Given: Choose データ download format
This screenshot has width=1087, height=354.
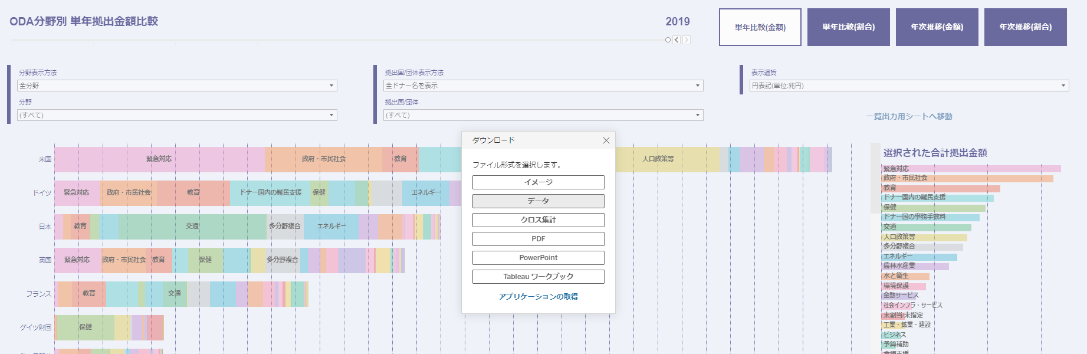Looking at the screenshot, I should pyautogui.click(x=538, y=201).
